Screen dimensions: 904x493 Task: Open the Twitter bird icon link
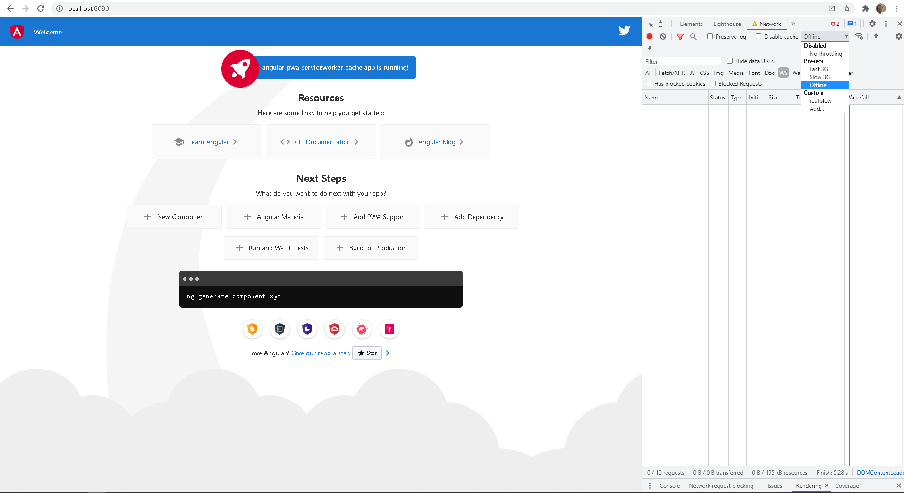[x=625, y=31]
